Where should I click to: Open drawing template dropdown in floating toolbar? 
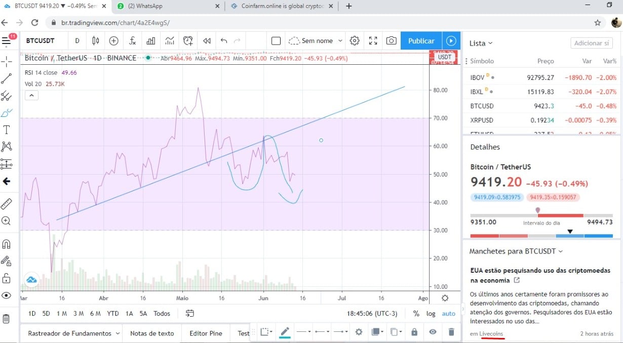click(266, 332)
